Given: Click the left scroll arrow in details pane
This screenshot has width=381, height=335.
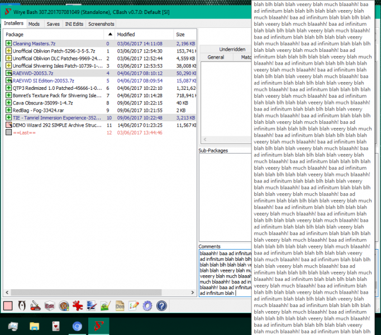Looking at the screenshot, I should click(x=205, y=139).
